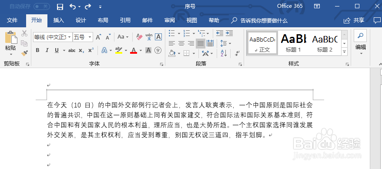Image resolution: width=382 pixels, height=169 pixels.
Task: Click the Numbering list icon
Action: pyautogui.click(x=187, y=33)
